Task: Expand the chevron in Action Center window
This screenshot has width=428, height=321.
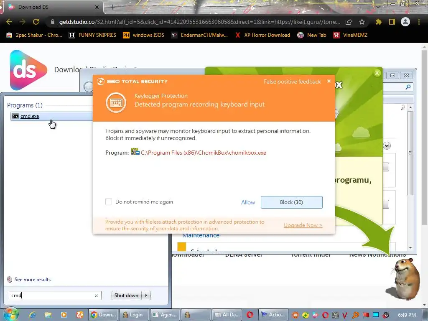Action: pyautogui.click(x=387, y=145)
